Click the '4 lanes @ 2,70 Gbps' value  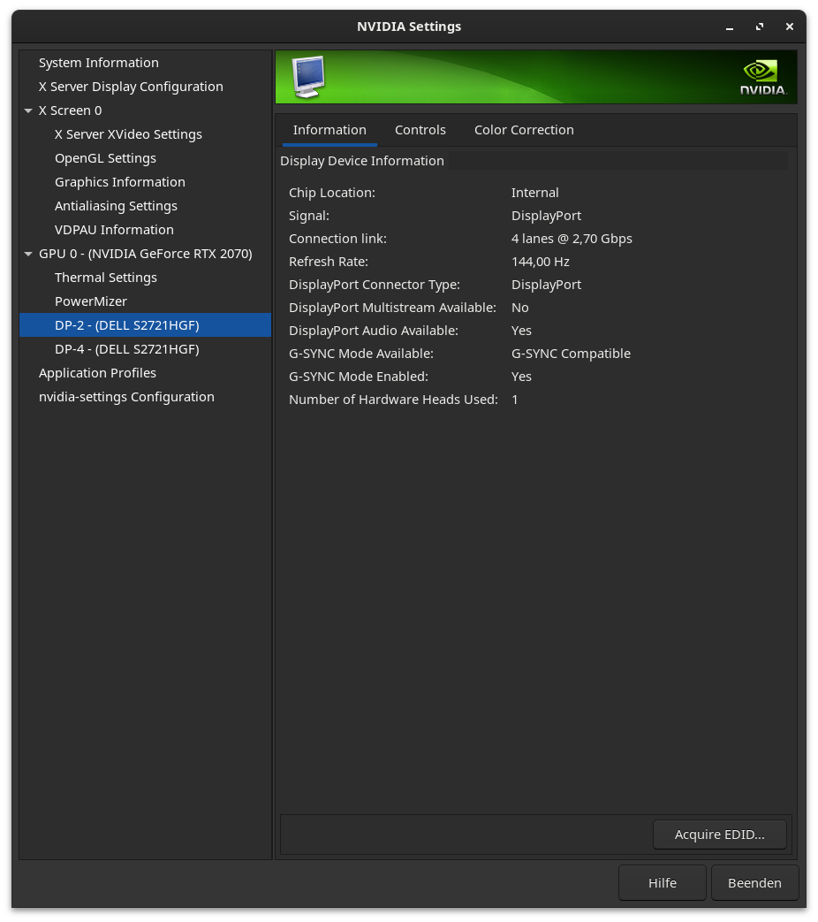pos(572,239)
